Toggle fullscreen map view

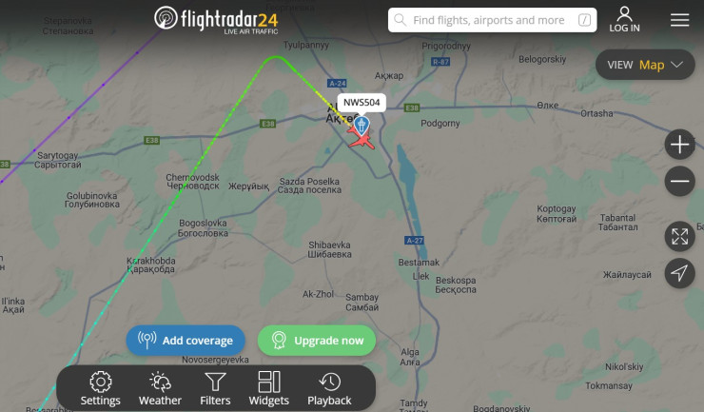click(x=680, y=236)
